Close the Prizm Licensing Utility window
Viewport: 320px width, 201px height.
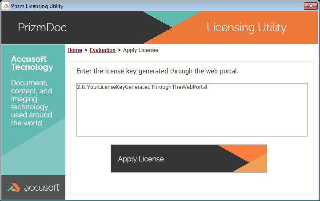tap(311, 6)
